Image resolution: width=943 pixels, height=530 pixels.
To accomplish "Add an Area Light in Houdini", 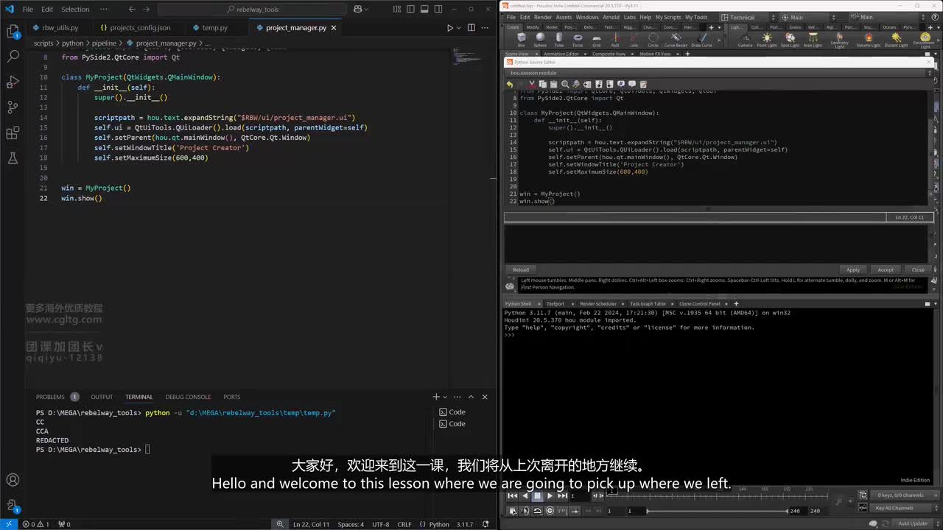I will 813,40.
